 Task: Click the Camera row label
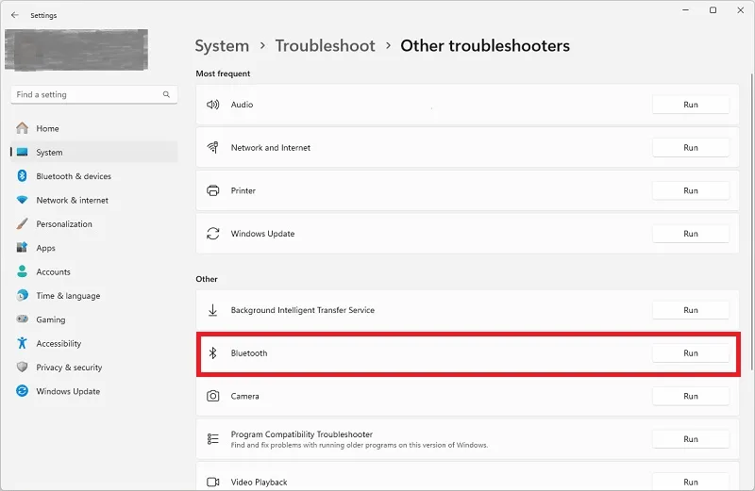(244, 396)
